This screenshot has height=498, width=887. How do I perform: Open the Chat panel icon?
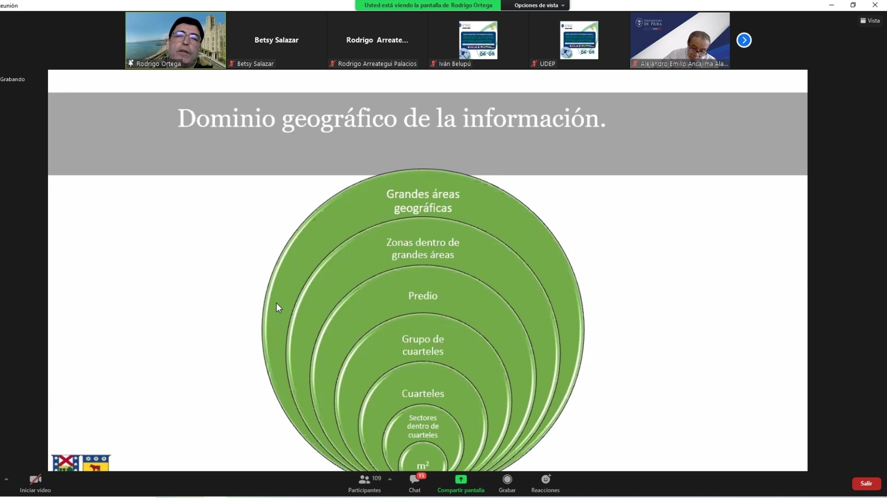414,480
